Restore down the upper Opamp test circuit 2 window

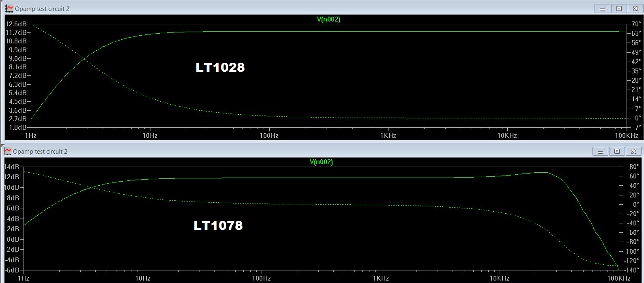619,9
